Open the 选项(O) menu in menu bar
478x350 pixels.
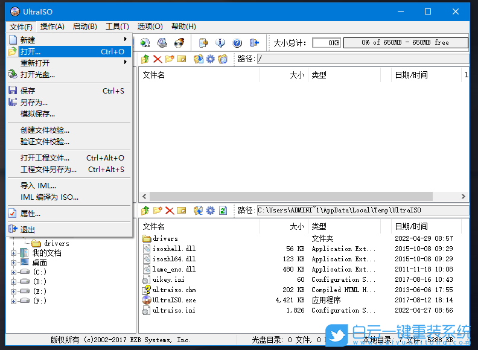tap(150, 26)
